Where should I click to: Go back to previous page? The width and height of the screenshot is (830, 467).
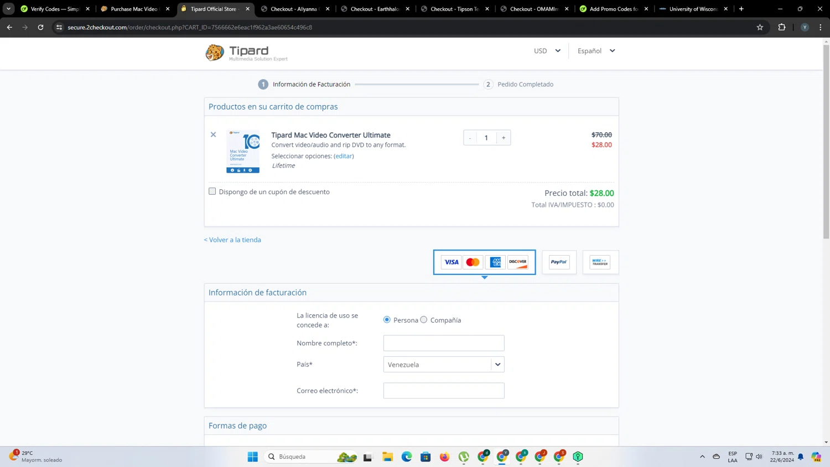click(x=9, y=27)
